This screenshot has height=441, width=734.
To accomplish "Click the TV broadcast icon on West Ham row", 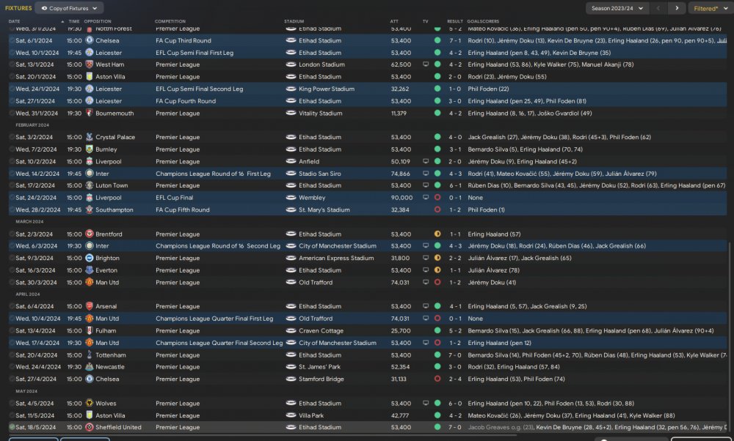I will point(426,64).
